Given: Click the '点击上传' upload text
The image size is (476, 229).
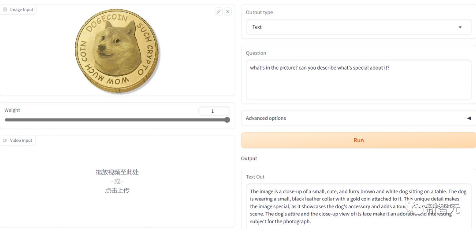Looking at the screenshot, I should [x=117, y=191].
